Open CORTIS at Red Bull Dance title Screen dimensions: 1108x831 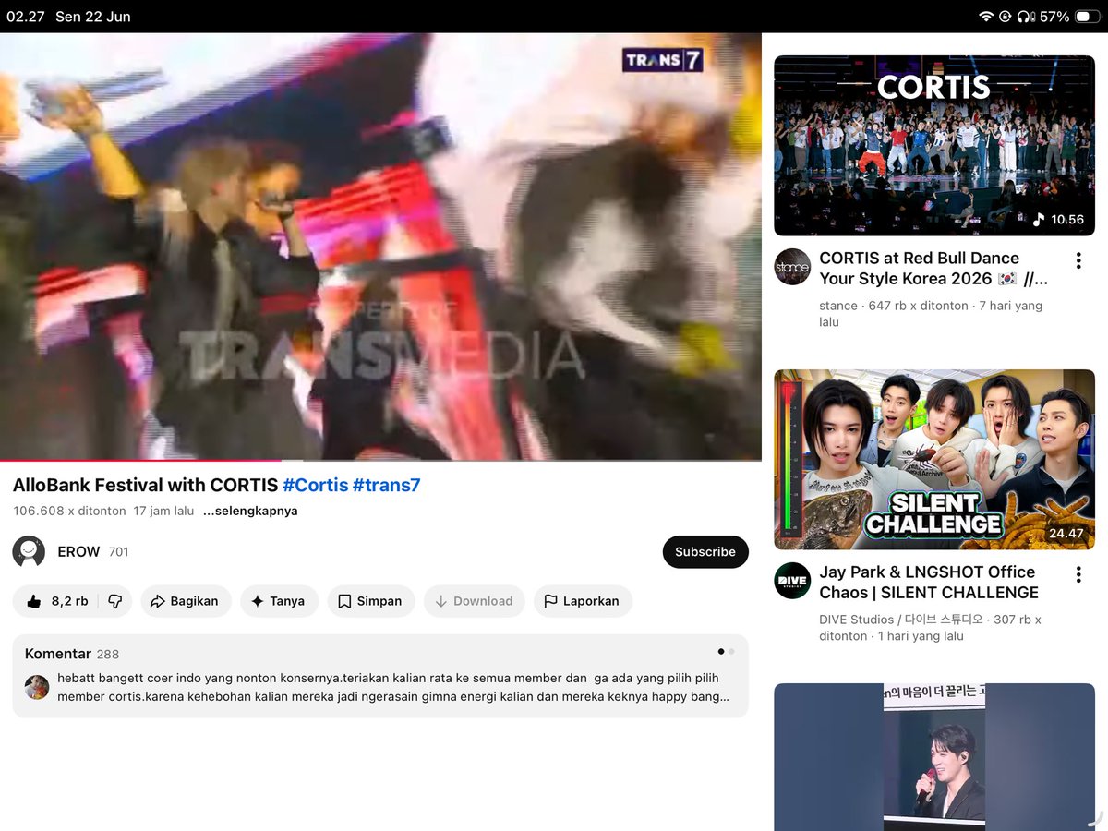click(933, 268)
